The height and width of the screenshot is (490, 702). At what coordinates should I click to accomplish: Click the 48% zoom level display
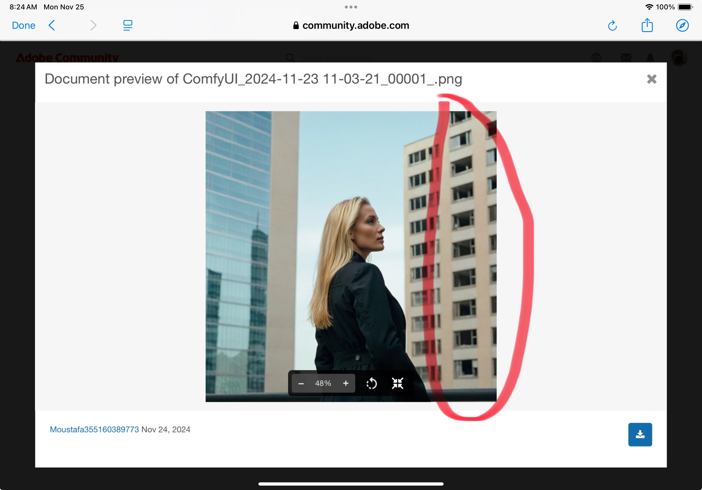323,383
